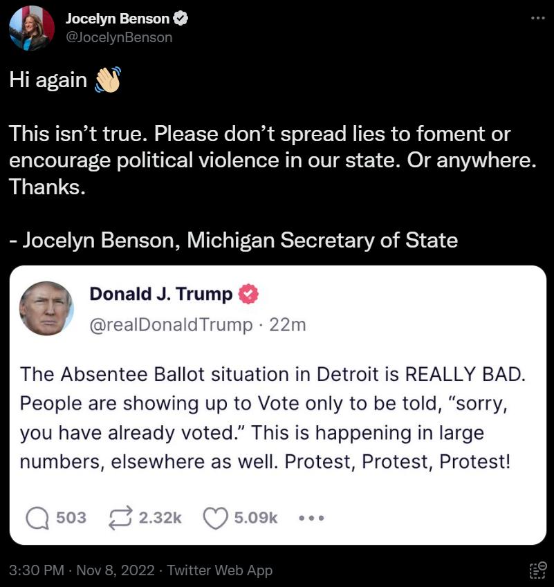Image resolution: width=554 pixels, height=587 pixels.
Task: Open the more options menu on Benson's tweet
Action: tap(538, 17)
